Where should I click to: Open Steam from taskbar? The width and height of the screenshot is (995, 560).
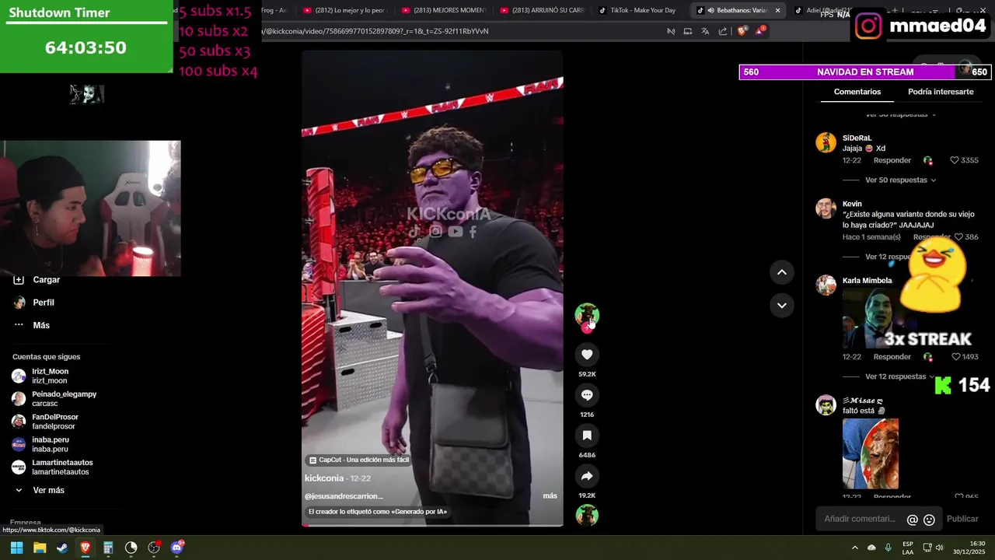(62, 548)
